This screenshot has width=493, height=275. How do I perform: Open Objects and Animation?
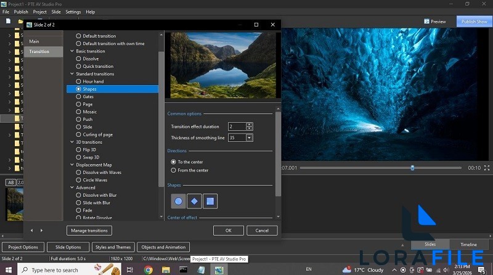(163, 247)
